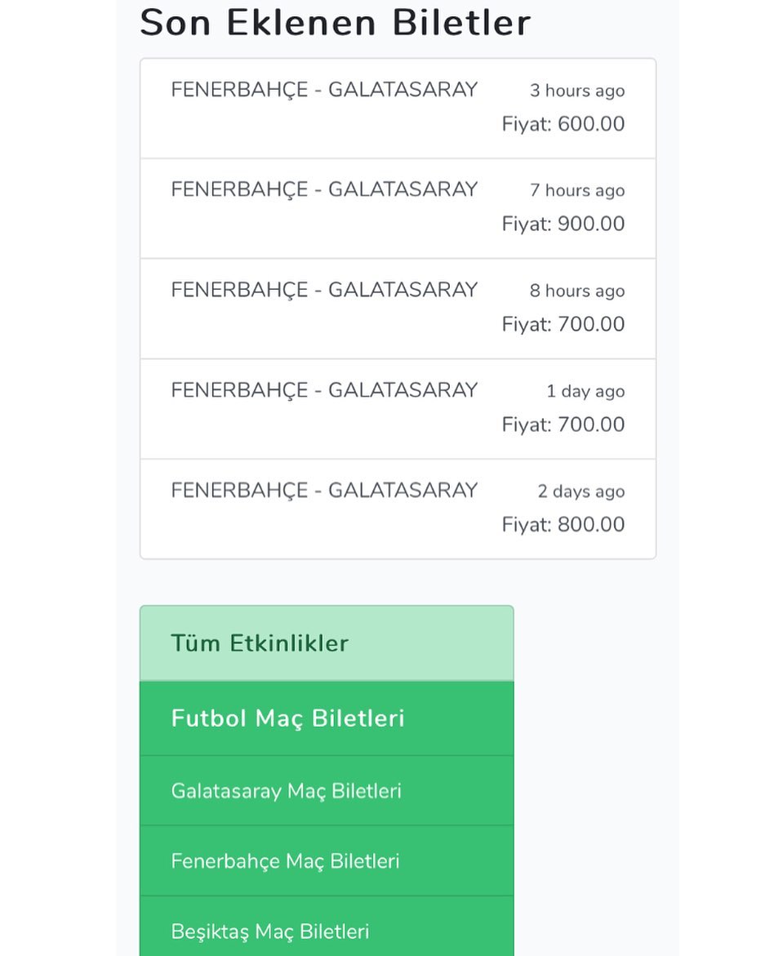The width and height of the screenshot is (765, 956).
Task: Click the '7 hours ago' timestamp
Action: click(577, 191)
